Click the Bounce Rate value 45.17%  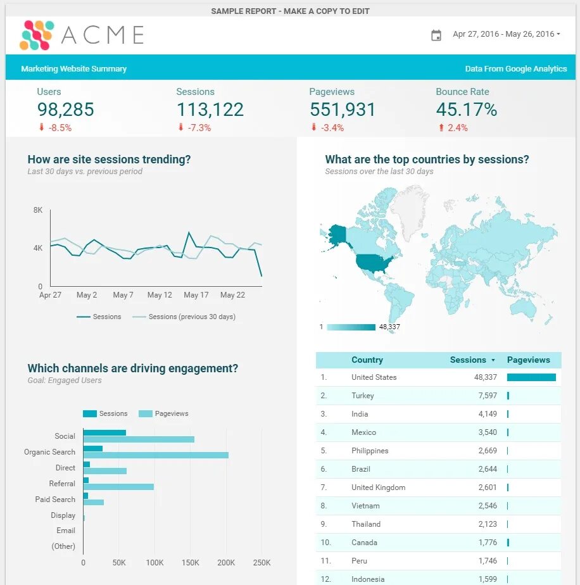(x=467, y=110)
